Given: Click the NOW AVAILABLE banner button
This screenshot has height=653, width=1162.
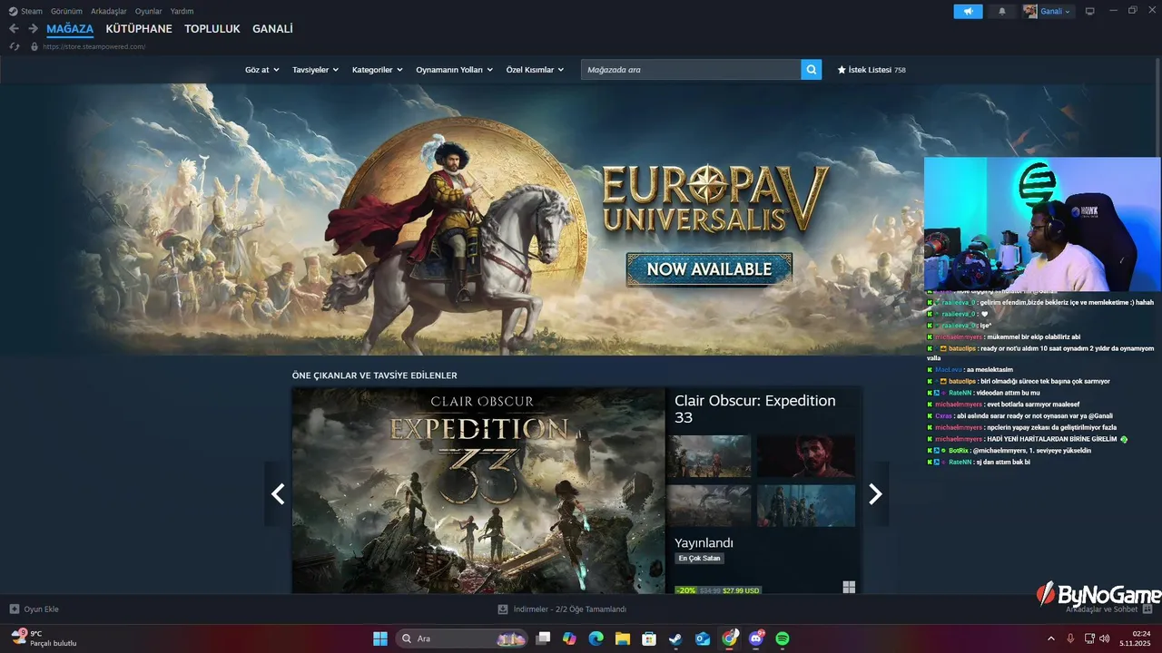Looking at the screenshot, I should pos(709,269).
